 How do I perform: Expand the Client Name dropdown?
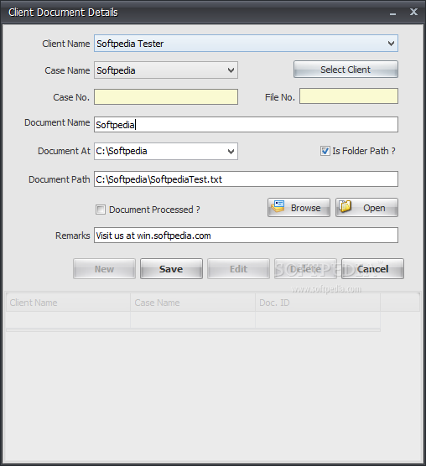391,44
